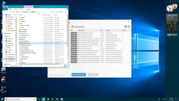Viewport: 179px width, 101px height.
Task: Select Network in the navigation pane
Action: tap(9, 64)
